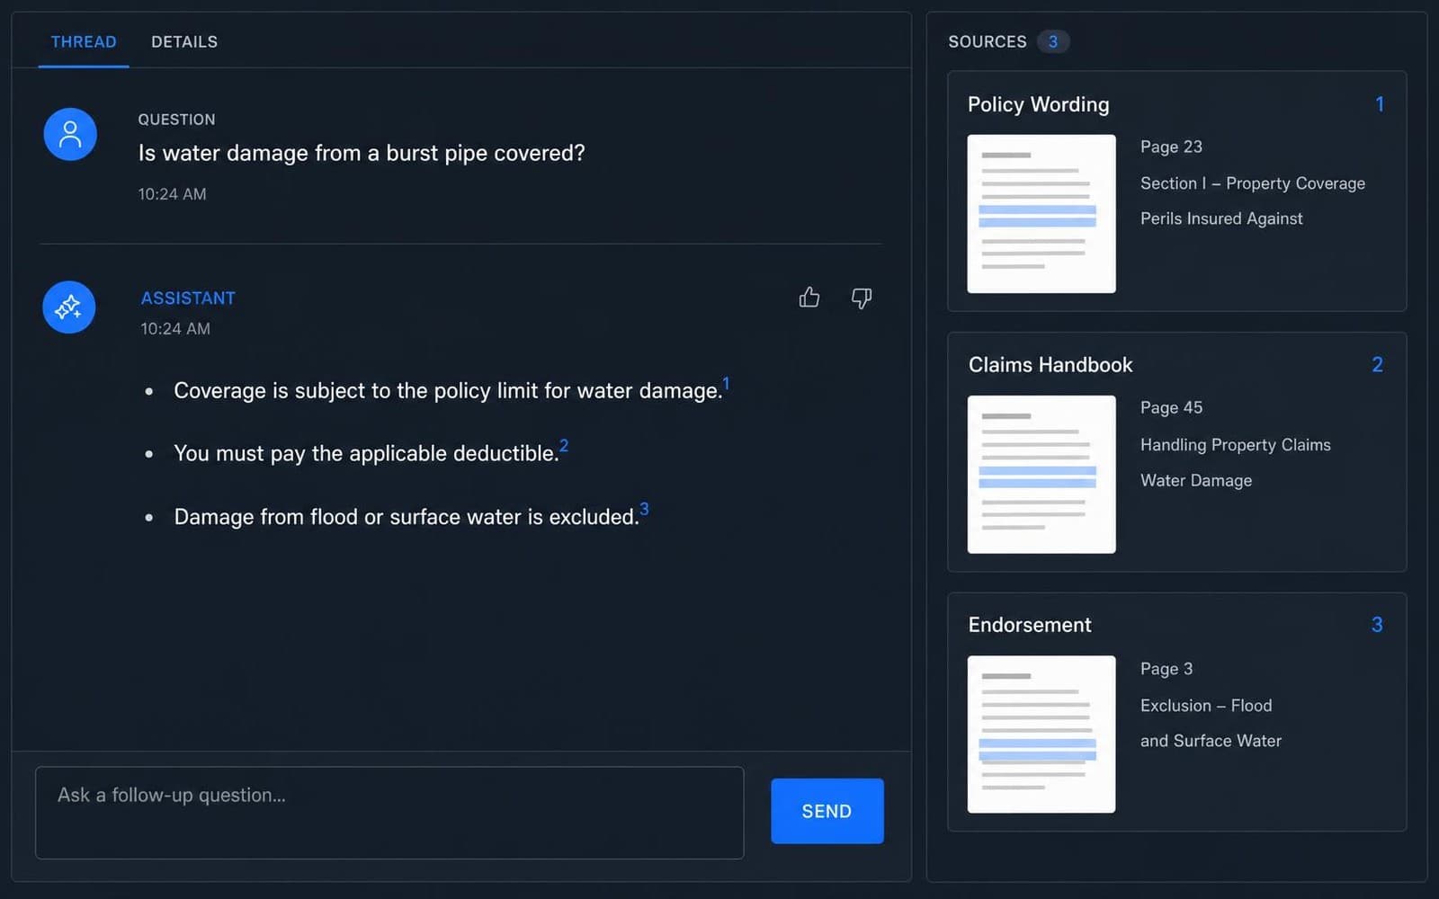
Task: Open the Details tab
Action: (x=184, y=41)
